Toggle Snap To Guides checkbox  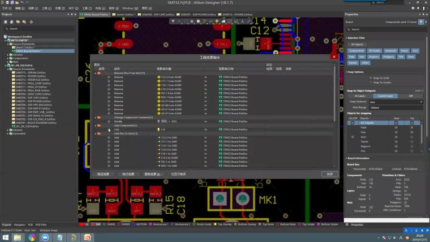[x=371, y=82]
